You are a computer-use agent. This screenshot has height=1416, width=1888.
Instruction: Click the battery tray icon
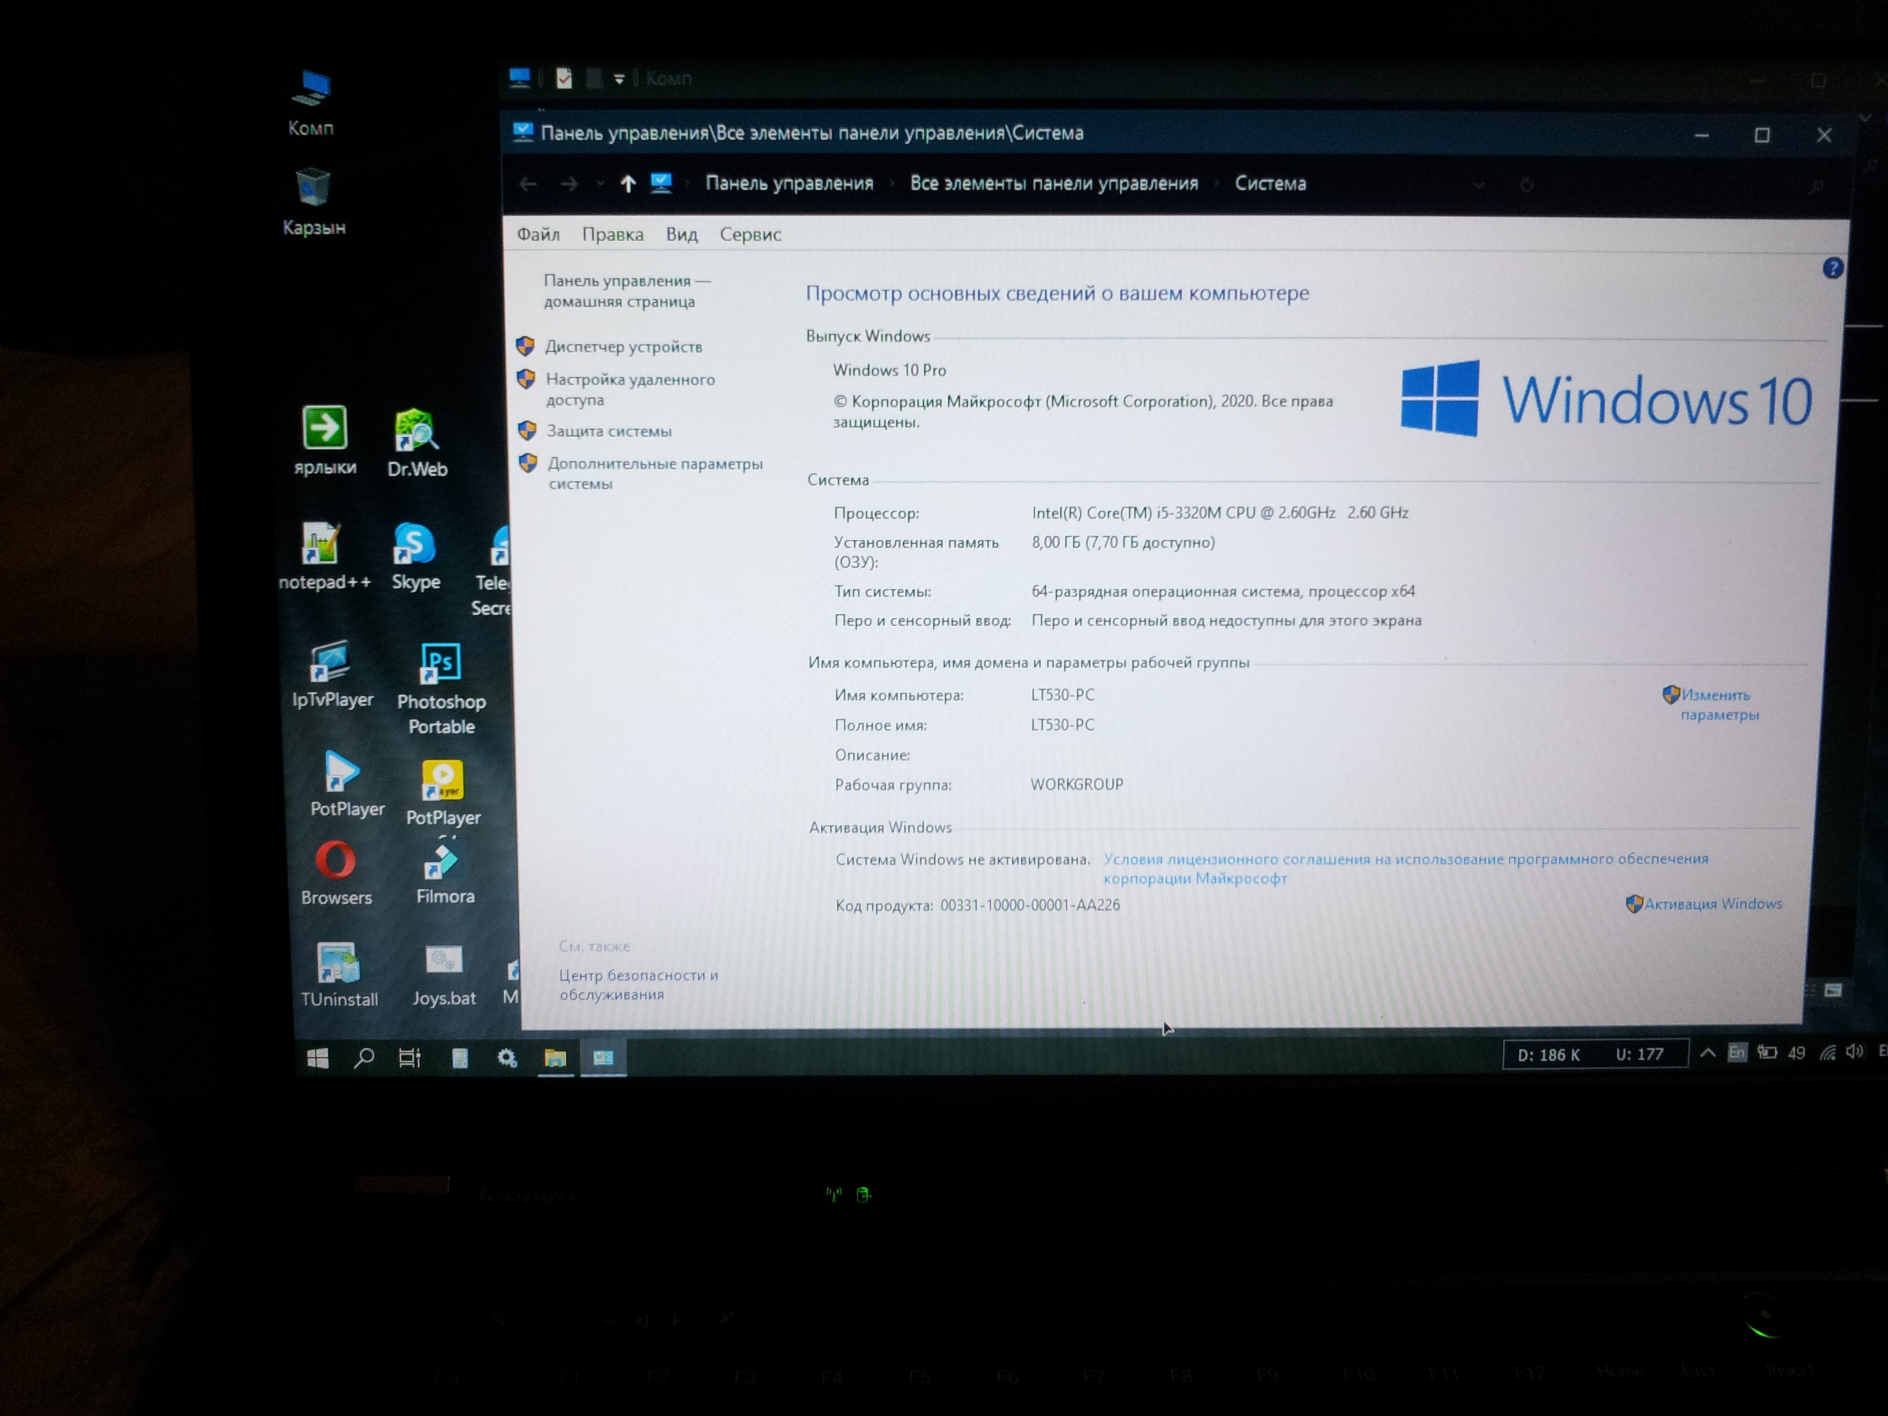click(1767, 1052)
